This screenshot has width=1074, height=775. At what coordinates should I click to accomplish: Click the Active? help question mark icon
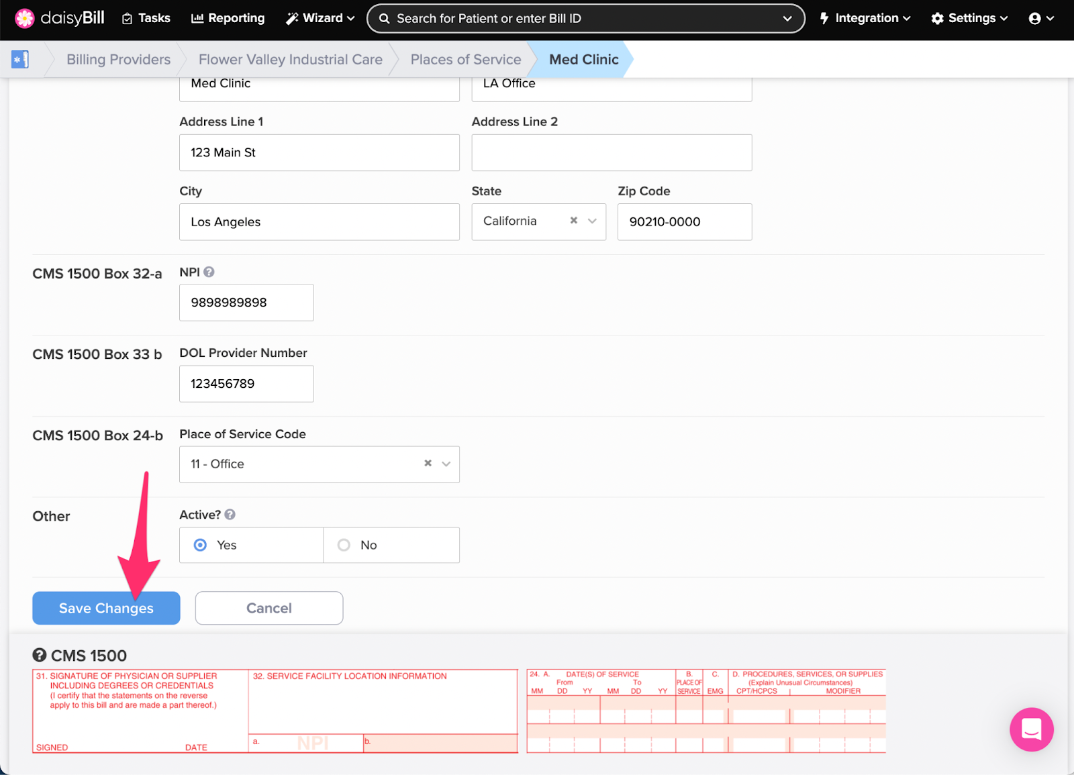(230, 515)
